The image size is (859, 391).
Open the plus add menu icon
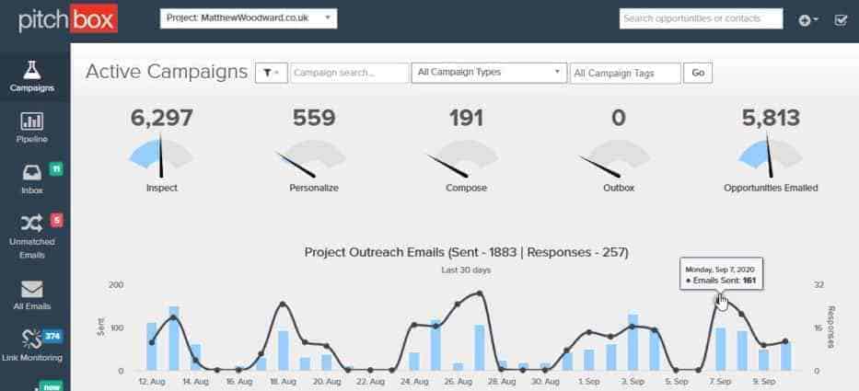click(x=808, y=20)
